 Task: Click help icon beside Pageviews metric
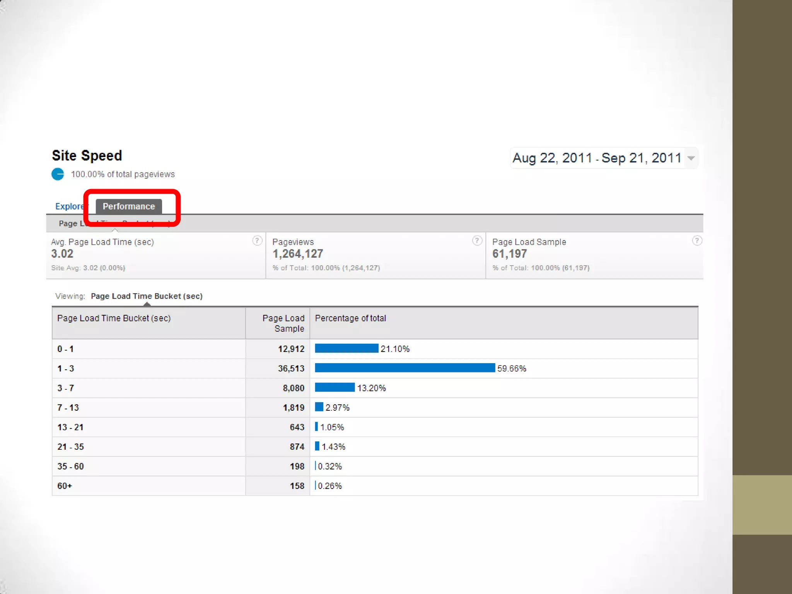[x=477, y=241]
